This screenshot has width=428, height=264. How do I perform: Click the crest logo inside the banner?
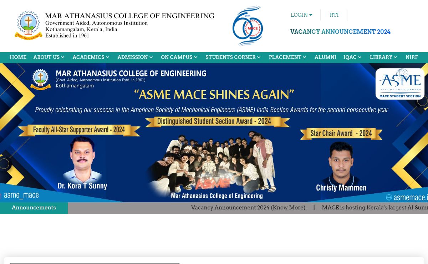(40, 79)
